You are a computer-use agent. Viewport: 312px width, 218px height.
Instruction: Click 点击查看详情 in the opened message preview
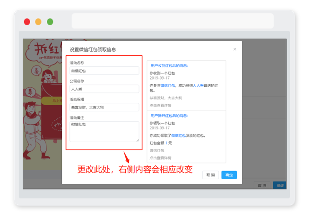(x=160, y=158)
